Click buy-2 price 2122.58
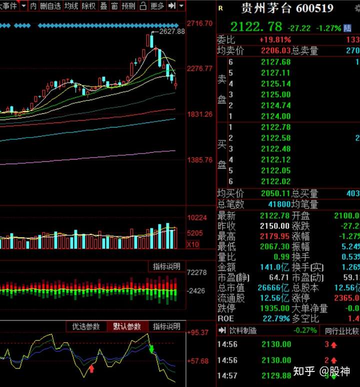The height and width of the screenshot is (387, 360). 276,138
